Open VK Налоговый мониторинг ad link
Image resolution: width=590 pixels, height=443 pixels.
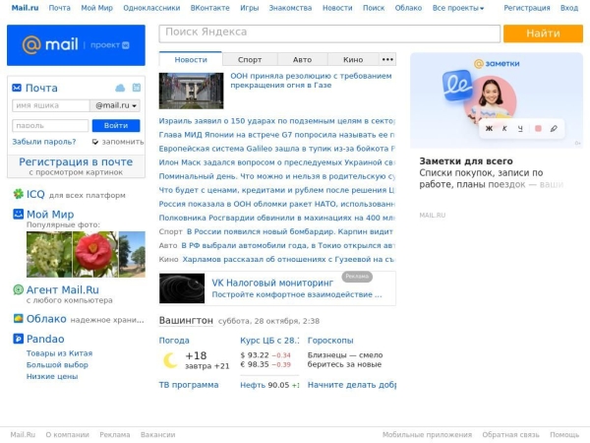pos(272,283)
